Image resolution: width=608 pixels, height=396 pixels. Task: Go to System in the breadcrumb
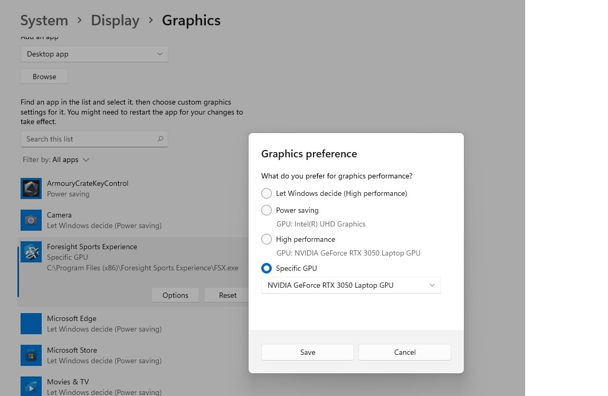point(44,20)
